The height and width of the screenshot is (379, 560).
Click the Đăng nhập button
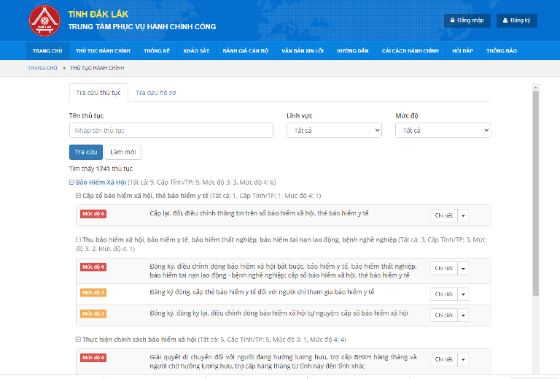[467, 20]
